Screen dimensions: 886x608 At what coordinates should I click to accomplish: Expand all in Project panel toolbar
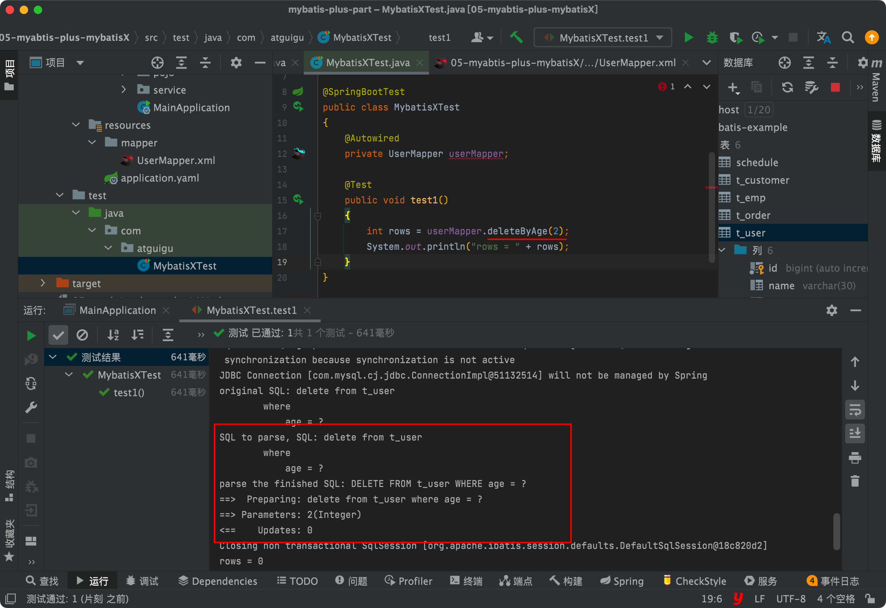[x=181, y=63]
